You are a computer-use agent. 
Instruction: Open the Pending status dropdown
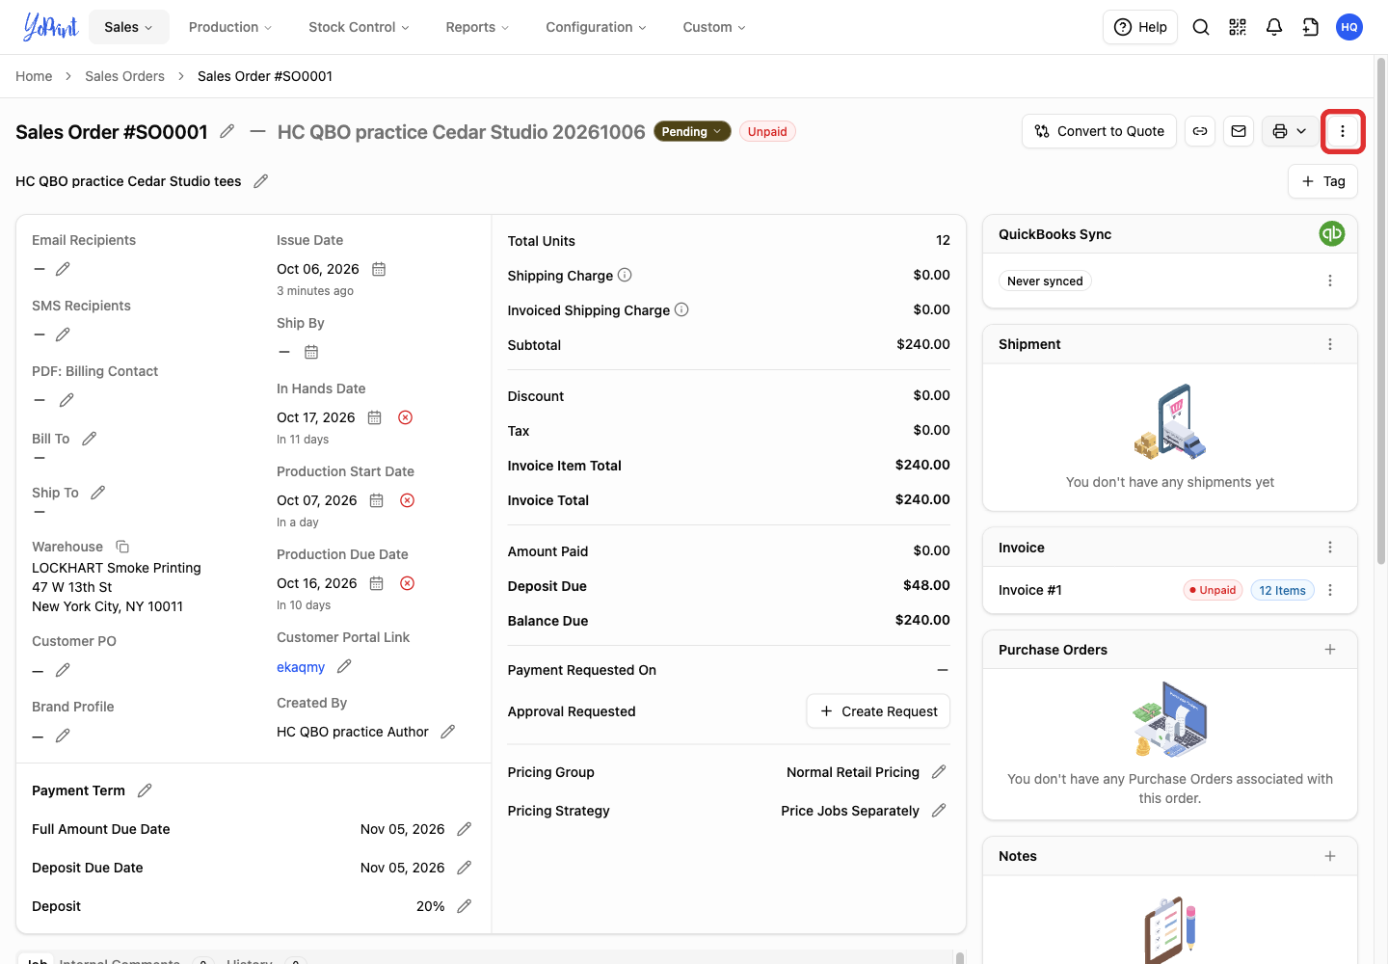pos(692,132)
